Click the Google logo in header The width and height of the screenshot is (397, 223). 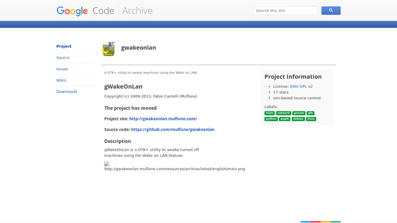(x=72, y=11)
